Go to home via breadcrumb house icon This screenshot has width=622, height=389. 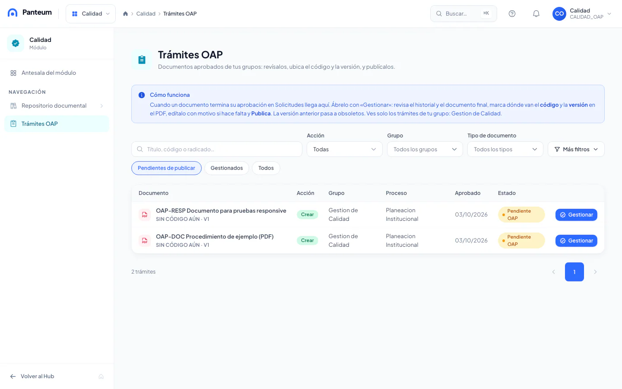[126, 14]
